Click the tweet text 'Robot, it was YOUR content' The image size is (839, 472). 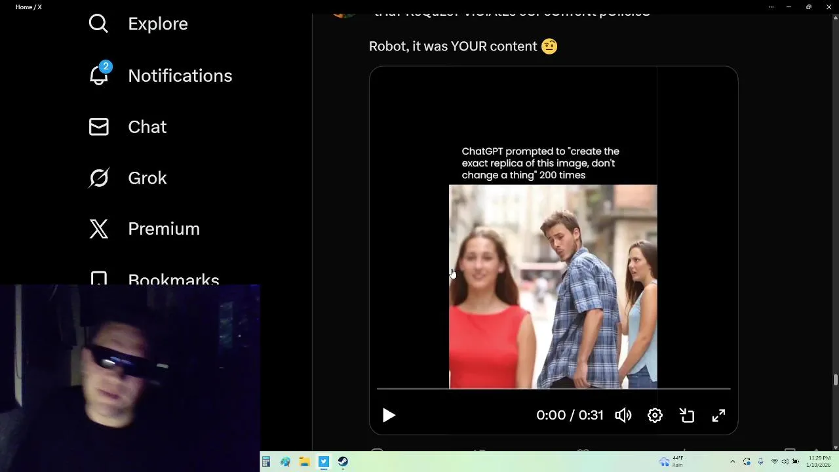pos(453,47)
